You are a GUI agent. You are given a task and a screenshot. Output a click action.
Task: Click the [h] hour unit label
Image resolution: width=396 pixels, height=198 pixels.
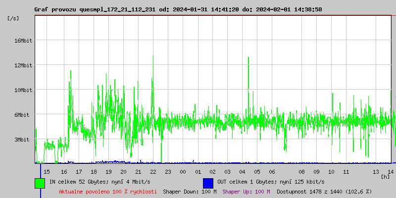pos(385,176)
